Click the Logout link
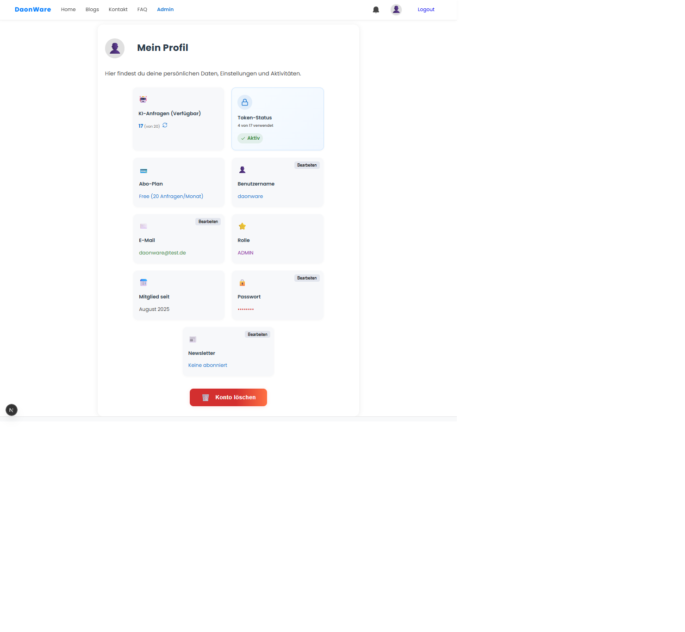This screenshot has width=685, height=632. coord(426,9)
